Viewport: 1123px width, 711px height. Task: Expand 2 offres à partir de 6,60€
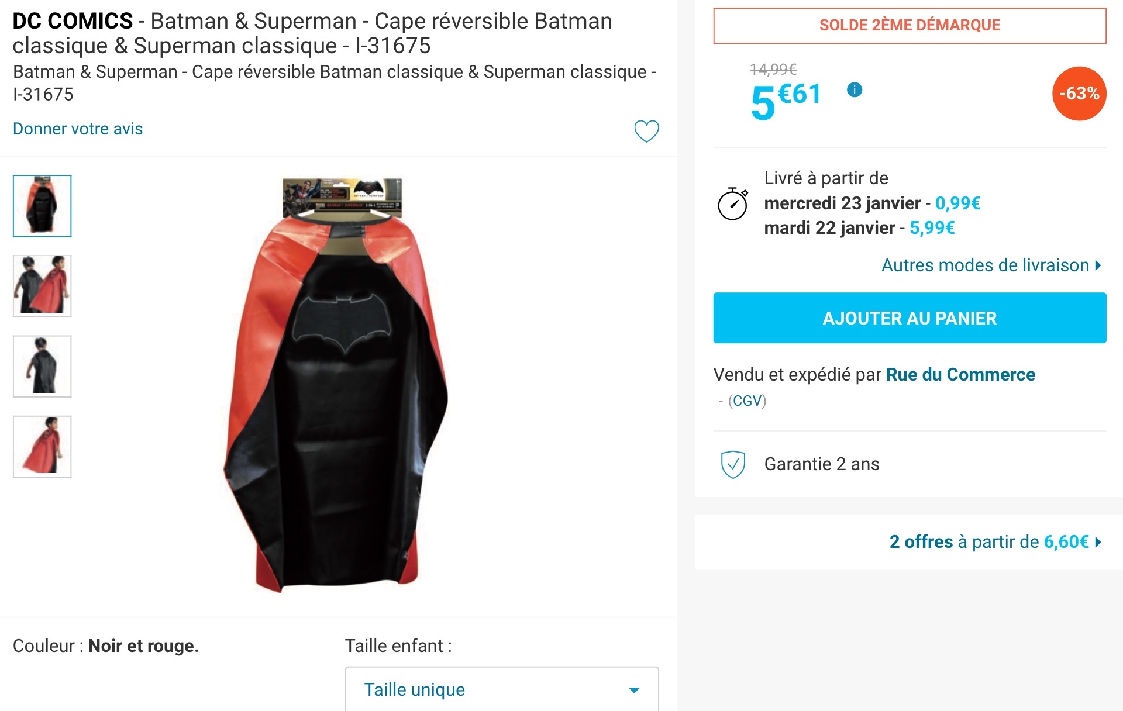pyautogui.click(x=994, y=542)
